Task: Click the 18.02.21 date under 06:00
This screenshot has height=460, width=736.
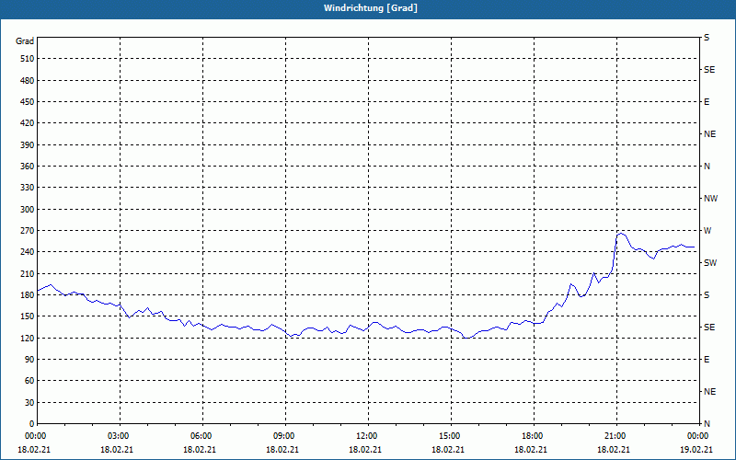Action: pos(200,450)
